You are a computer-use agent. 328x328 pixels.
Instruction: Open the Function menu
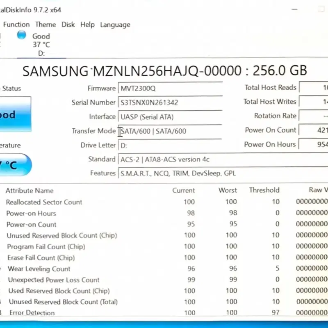[x=16, y=25]
